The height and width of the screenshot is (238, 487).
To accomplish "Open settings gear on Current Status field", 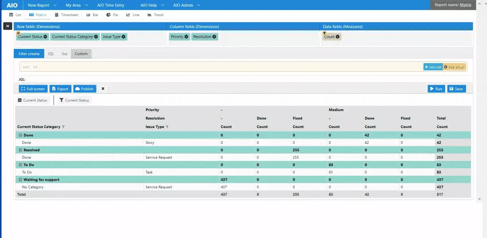I will click(45, 37).
